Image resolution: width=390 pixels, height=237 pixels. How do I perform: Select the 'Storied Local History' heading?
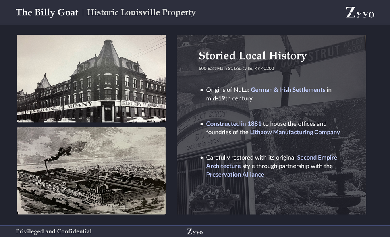(x=253, y=56)
